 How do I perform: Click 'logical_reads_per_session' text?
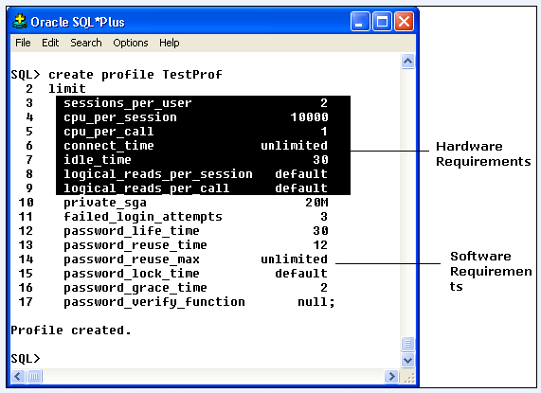click(158, 174)
